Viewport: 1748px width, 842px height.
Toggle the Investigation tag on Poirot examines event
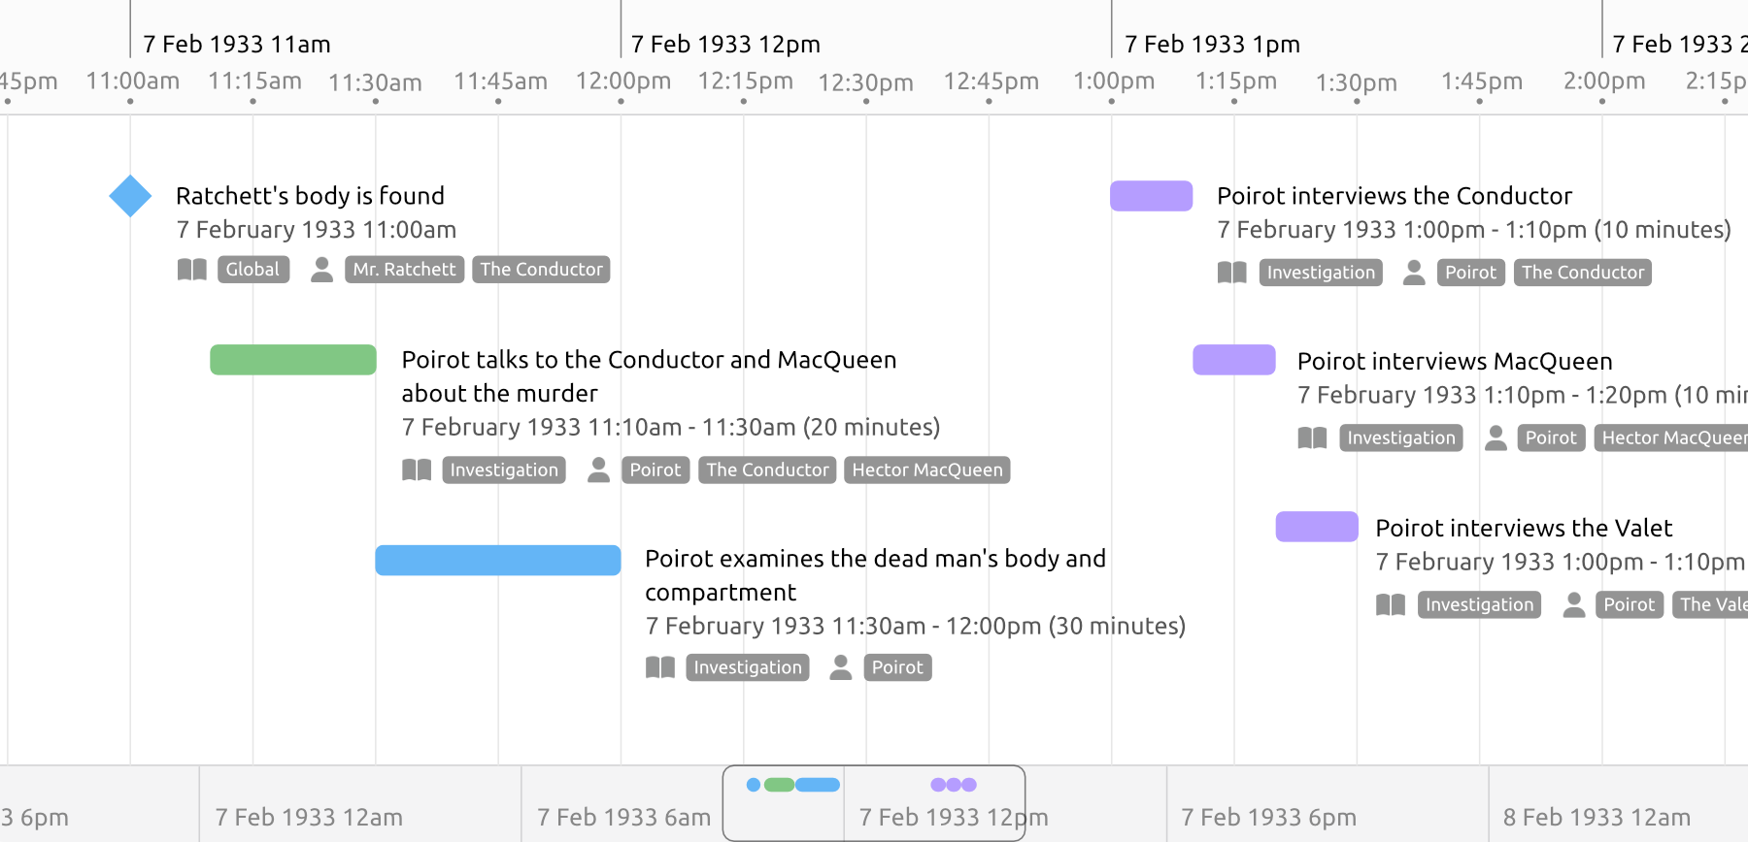(x=747, y=667)
